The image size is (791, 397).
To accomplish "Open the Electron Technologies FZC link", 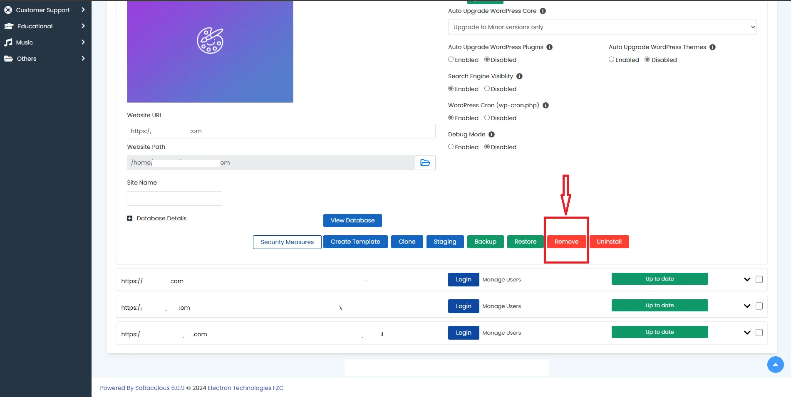I will pos(245,387).
